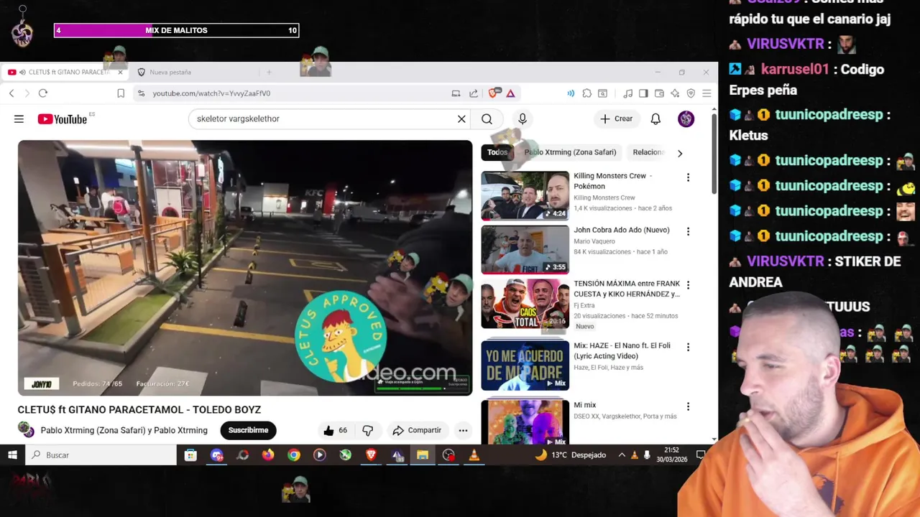Viewport: 920px width, 517px height.
Task: Open the weather widget 13°C Despejado
Action: [x=570, y=455]
